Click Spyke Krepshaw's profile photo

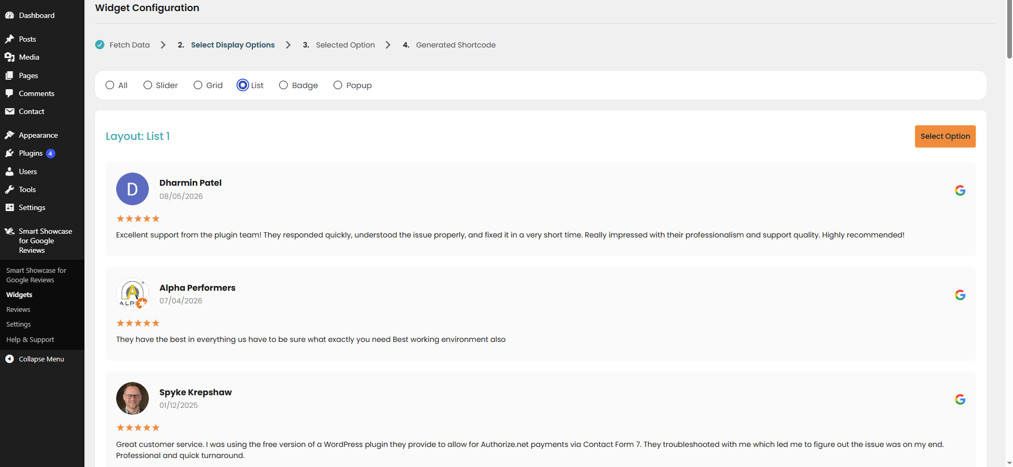pyautogui.click(x=132, y=398)
